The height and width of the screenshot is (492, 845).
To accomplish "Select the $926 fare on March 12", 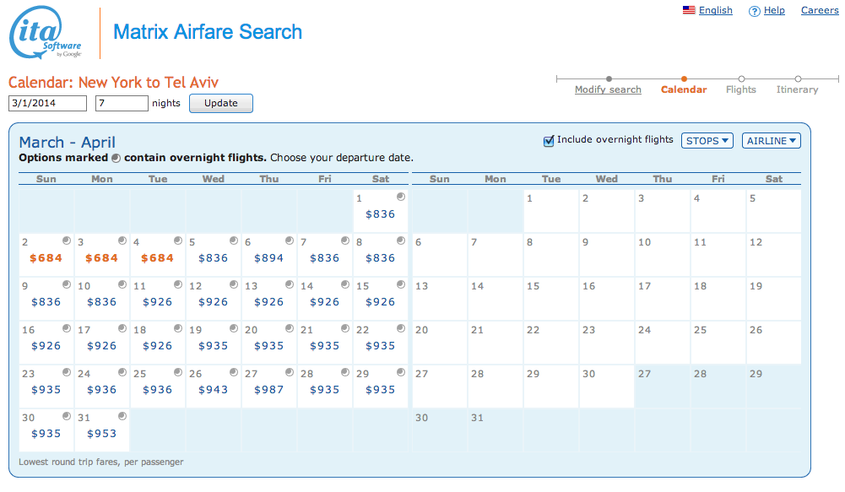I will 214,302.
